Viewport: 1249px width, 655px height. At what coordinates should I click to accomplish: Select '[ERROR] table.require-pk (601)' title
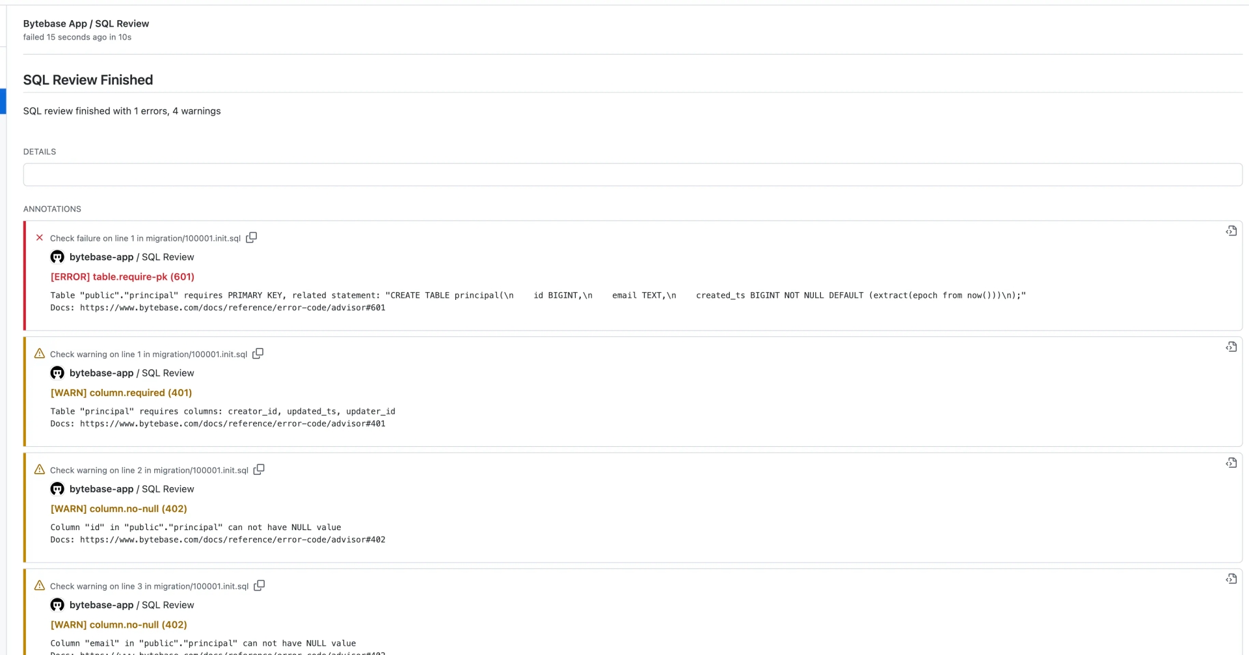point(122,276)
